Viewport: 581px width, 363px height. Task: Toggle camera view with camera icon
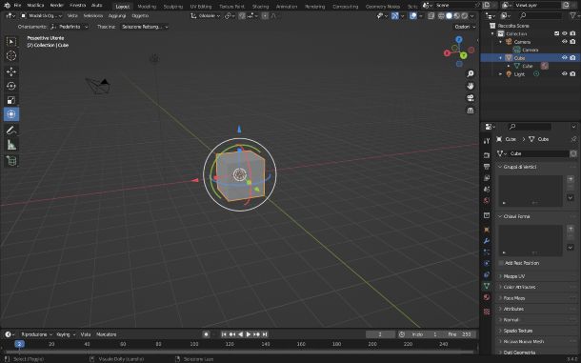471,98
